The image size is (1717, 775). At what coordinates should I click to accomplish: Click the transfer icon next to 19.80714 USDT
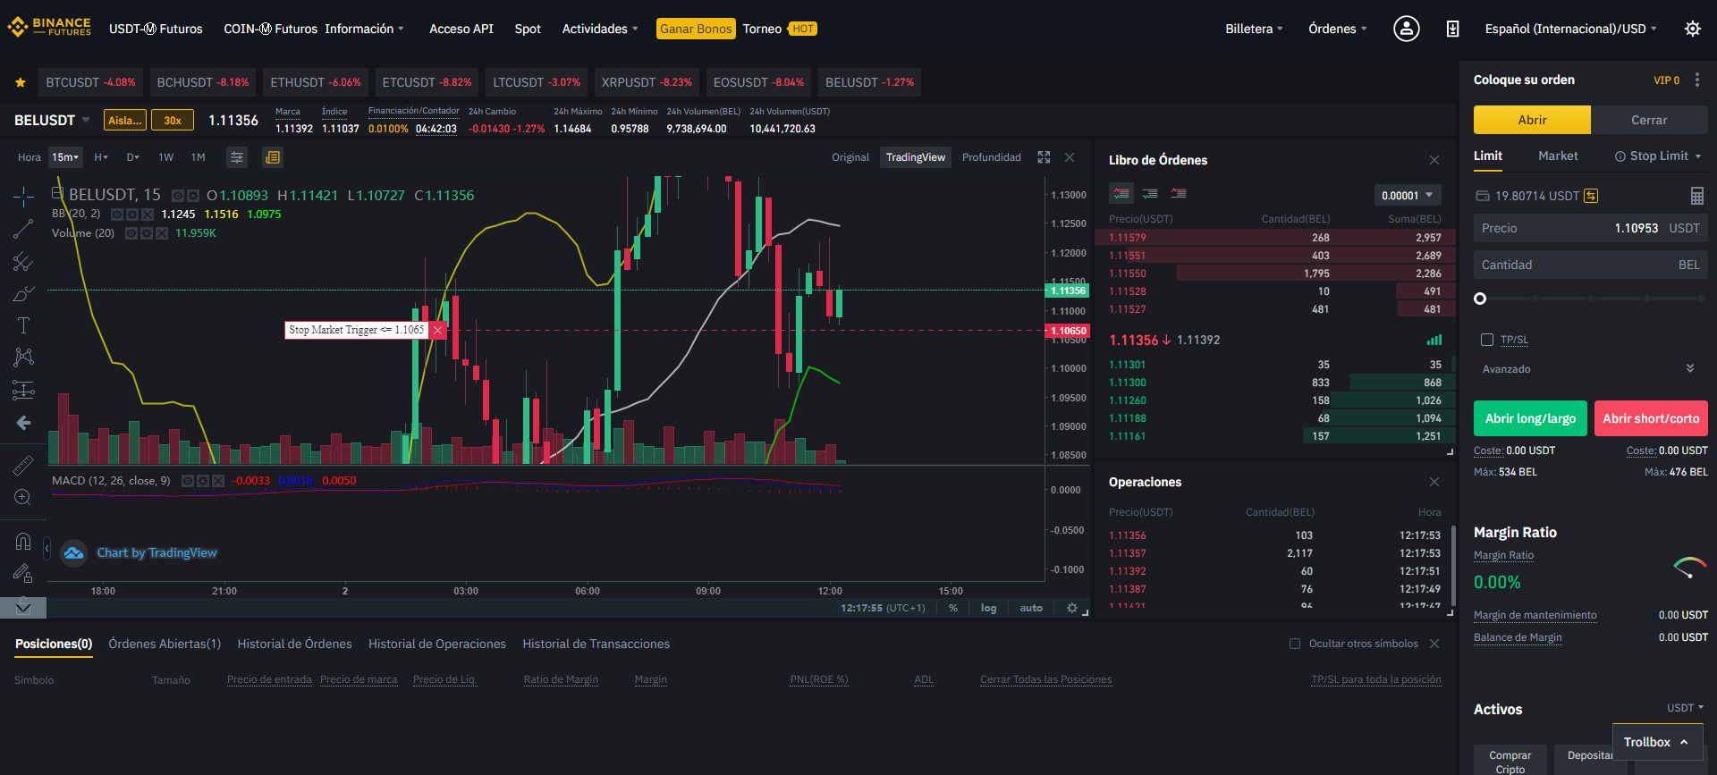click(1591, 196)
